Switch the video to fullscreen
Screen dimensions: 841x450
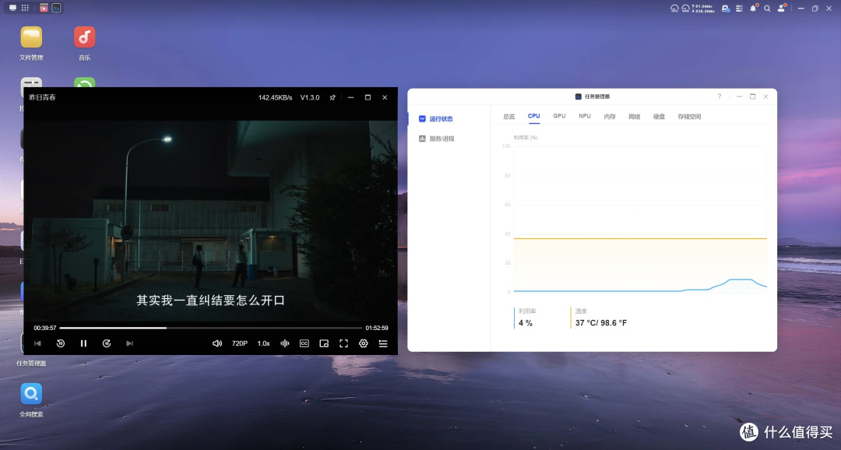[344, 343]
